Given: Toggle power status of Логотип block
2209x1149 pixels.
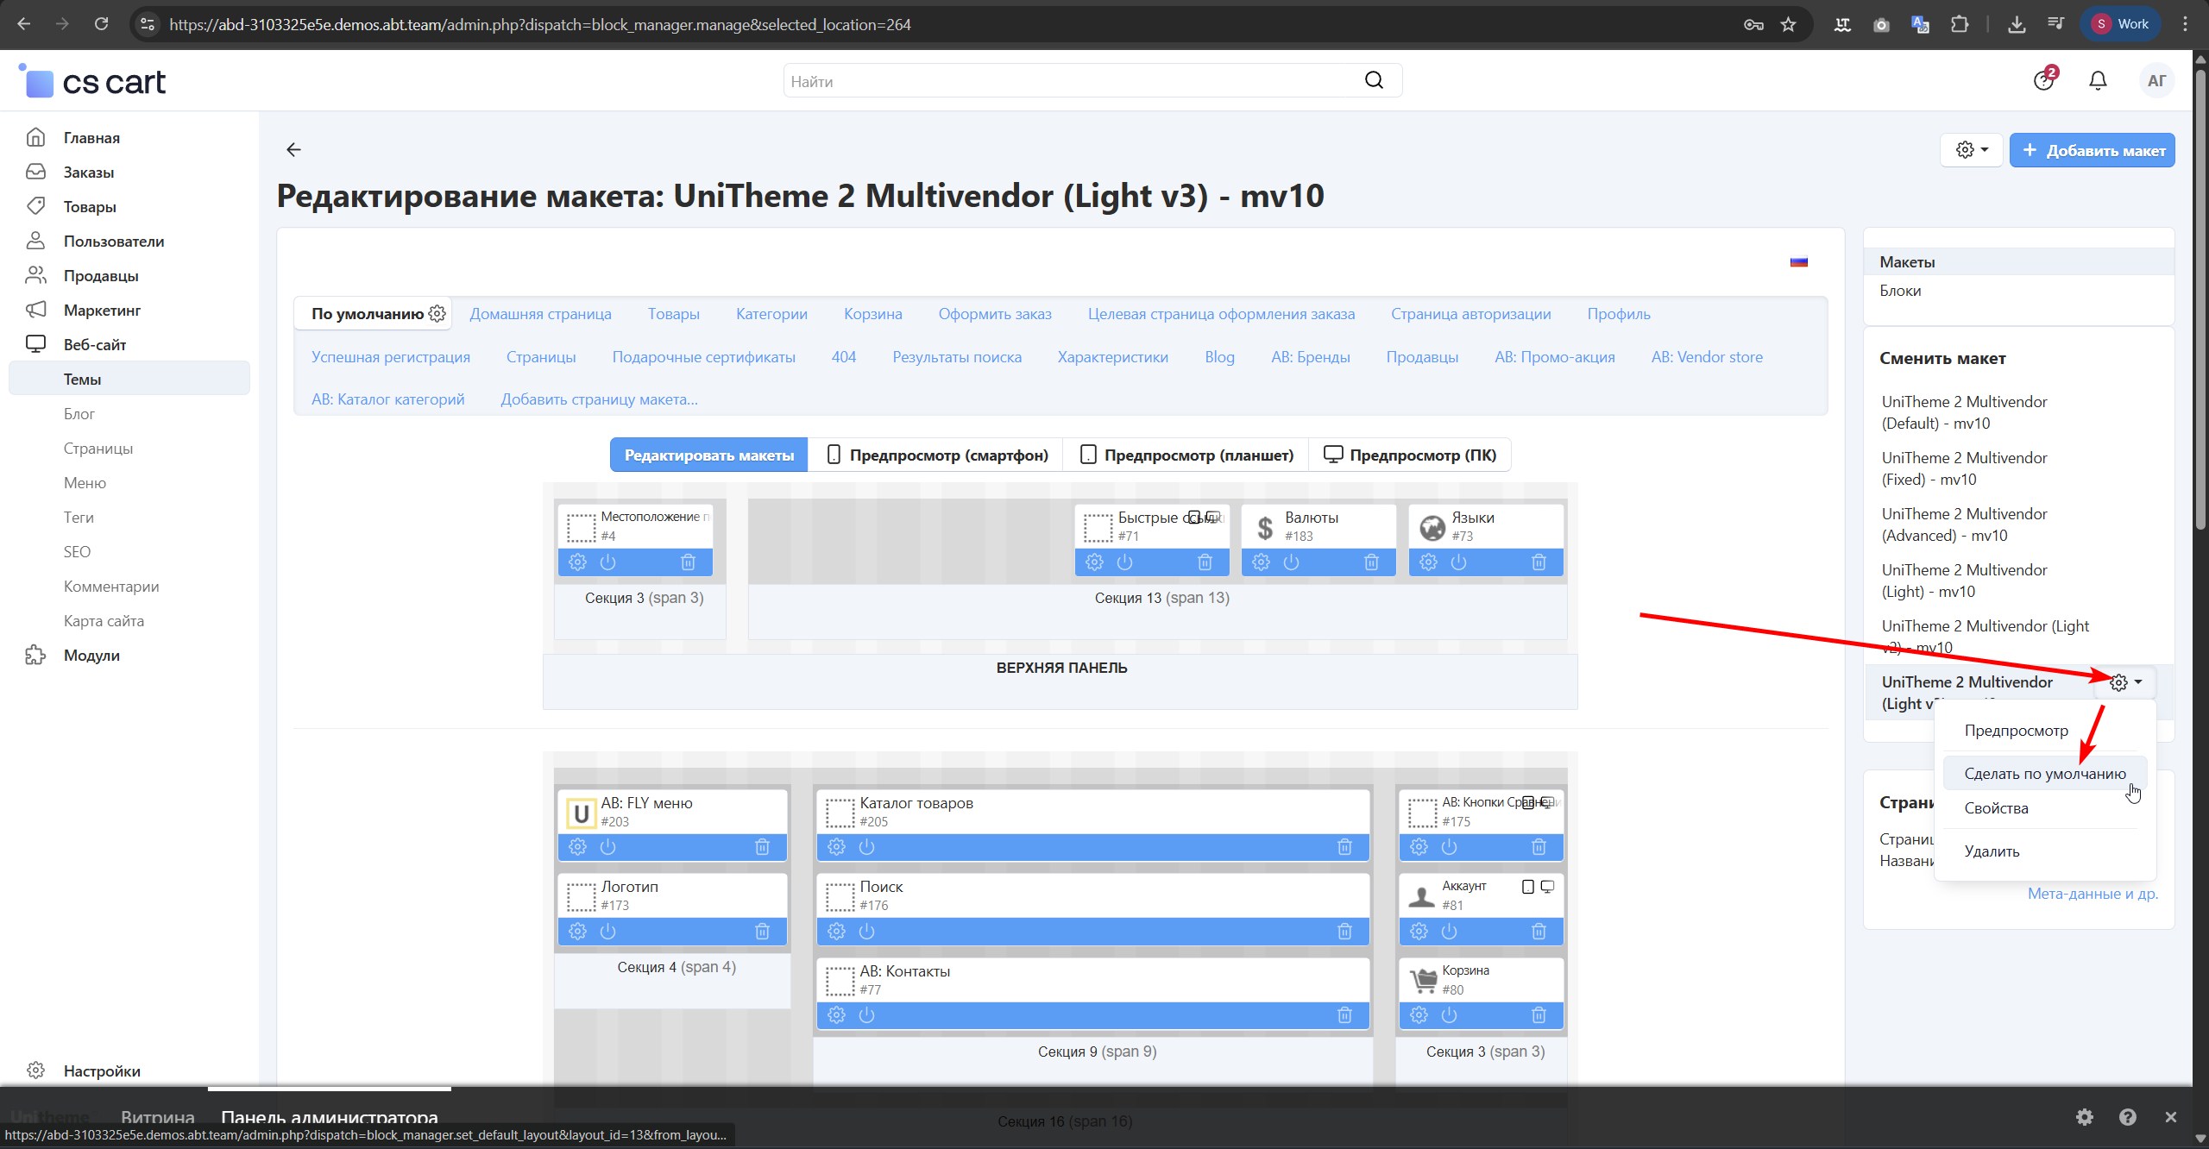Looking at the screenshot, I should tap(608, 932).
